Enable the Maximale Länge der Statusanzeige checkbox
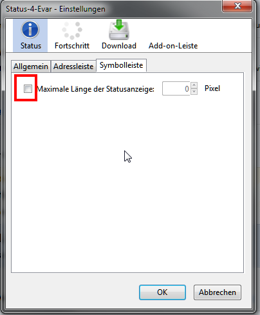Image resolution: width=260 pixels, height=315 pixels. tap(28, 88)
